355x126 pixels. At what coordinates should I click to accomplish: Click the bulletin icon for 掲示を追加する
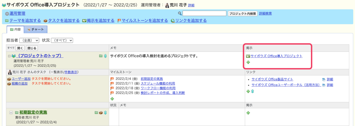pos(84,21)
